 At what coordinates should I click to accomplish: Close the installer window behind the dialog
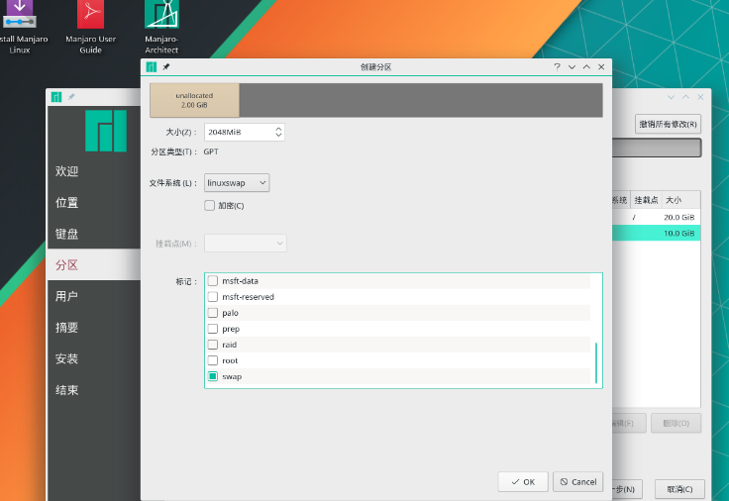tap(700, 97)
